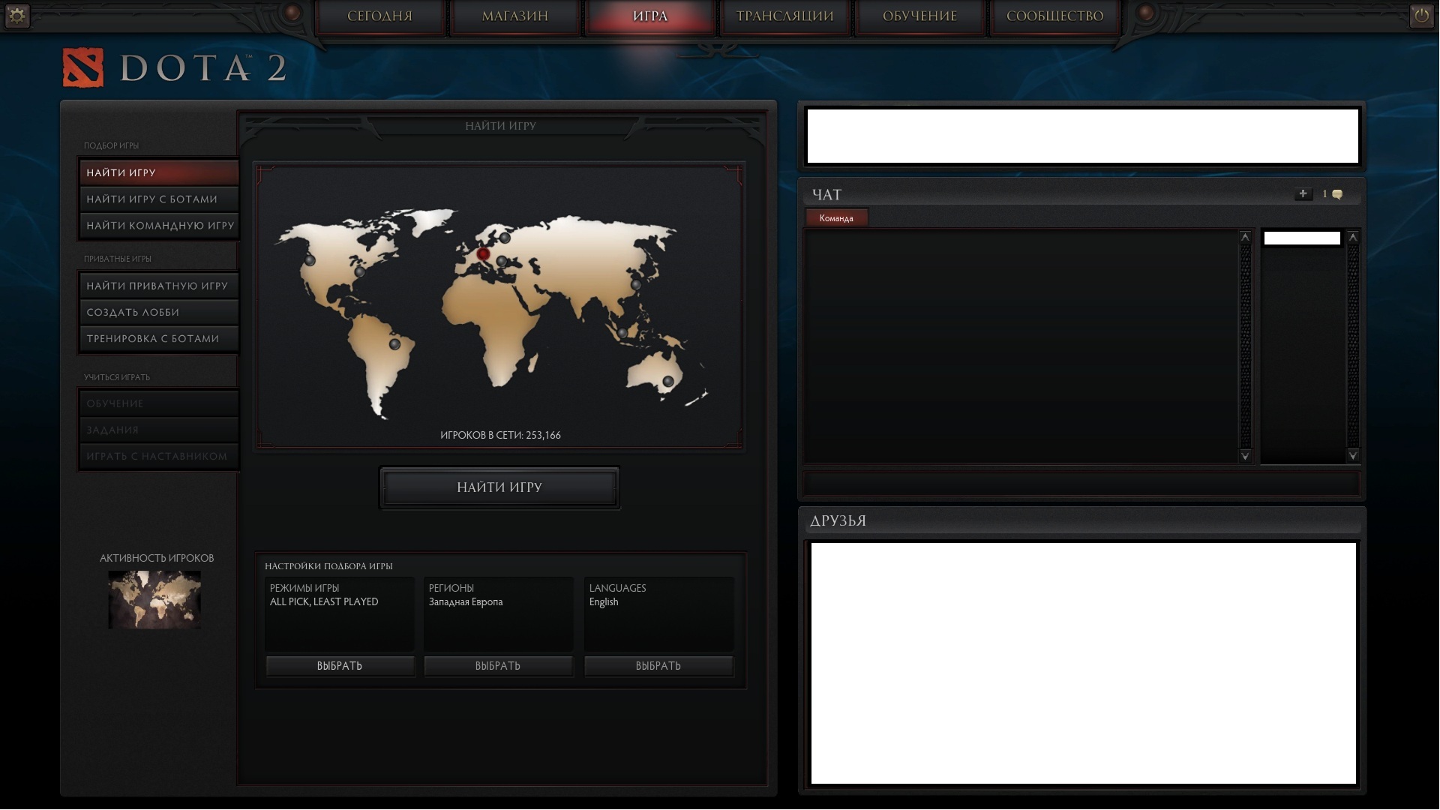The width and height of the screenshot is (1440, 810).
Task: Choose languages with Выбрать button
Action: click(x=658, y=666)
